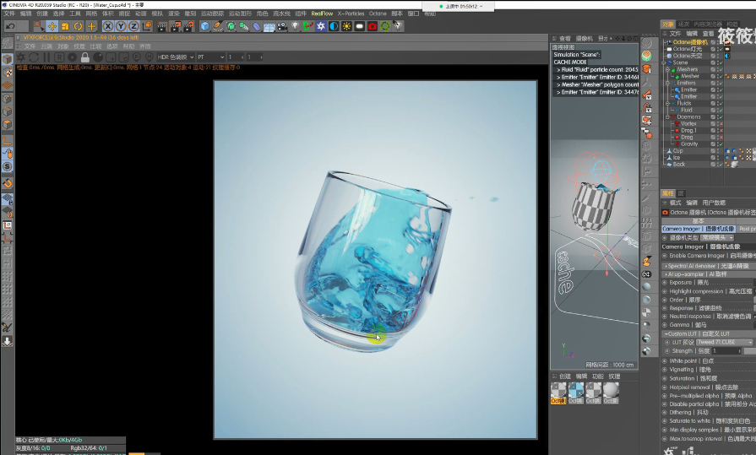This screenshot has height=455, width=756.
Task: Collapse the Scene node in object tree
Action: tap(665, 62)
